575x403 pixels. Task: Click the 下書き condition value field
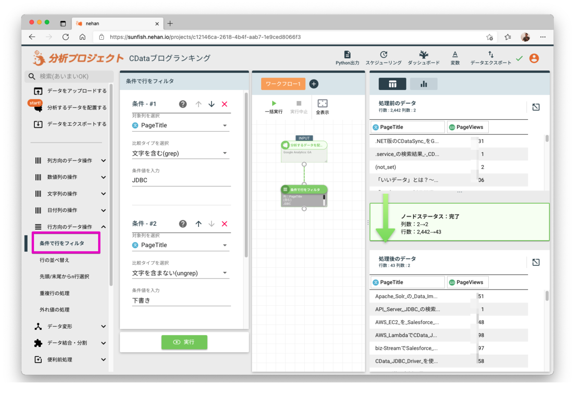point(181,301)
